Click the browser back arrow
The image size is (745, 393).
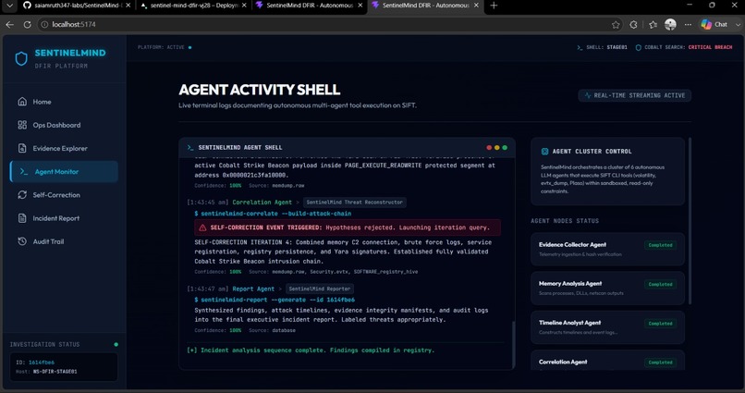click(x=9, y=24)
